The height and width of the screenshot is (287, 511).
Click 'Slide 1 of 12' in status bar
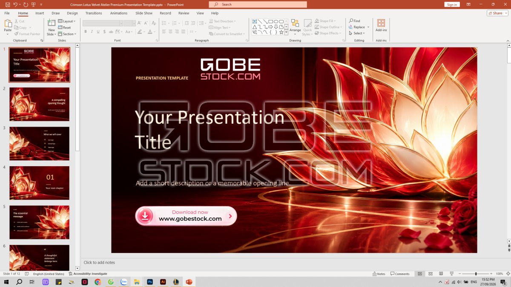click(11, 274)
